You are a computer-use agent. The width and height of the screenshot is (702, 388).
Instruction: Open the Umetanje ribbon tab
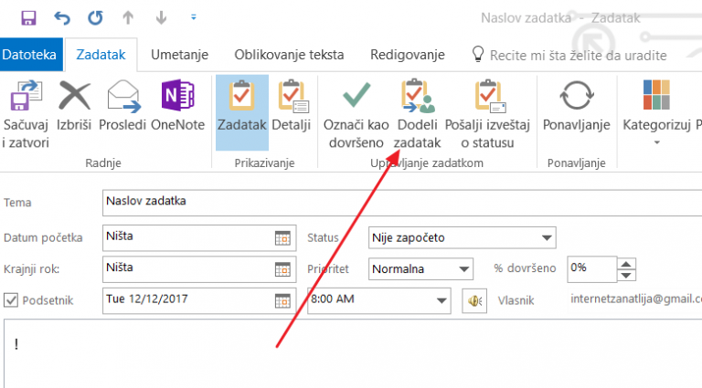click(x=179, y=55)
